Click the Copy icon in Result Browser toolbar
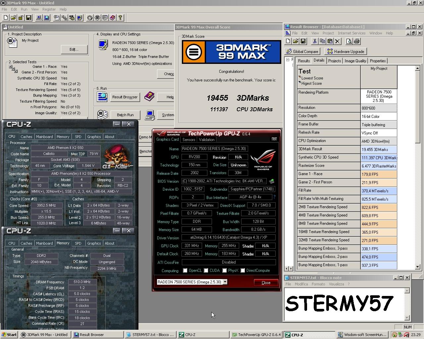The image size is (424, 339). (x=322, y=41)
